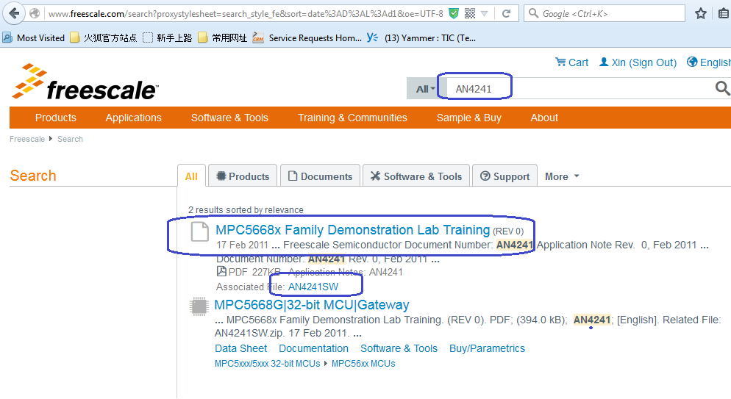
Task: Expand the More tabs dropdown
Action: click(x=562, y=176)
